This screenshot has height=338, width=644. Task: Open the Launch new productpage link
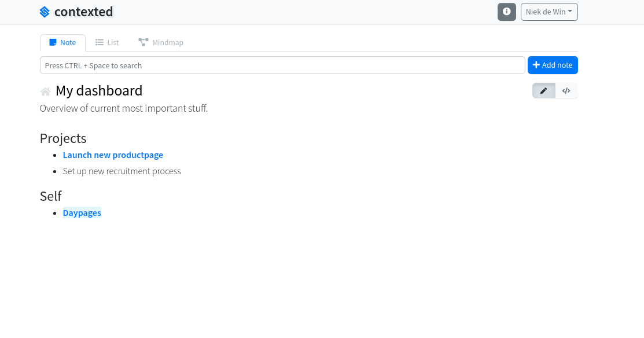(113, 155)
